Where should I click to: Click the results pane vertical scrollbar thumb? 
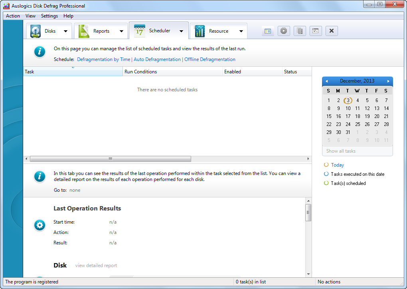(308, 212)
